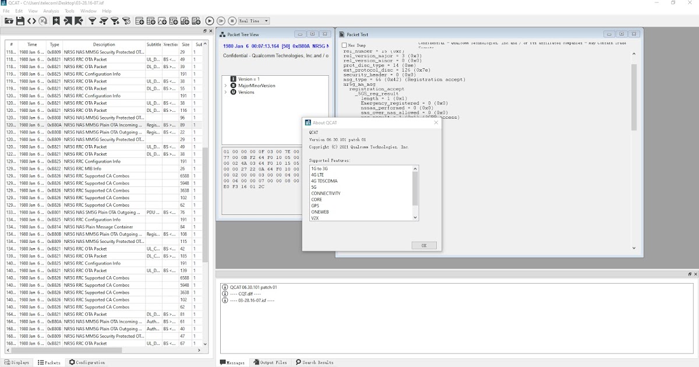Screen dimensions: 699x367
Task: Click the Time column header
Action: click(x=32, y=44)
